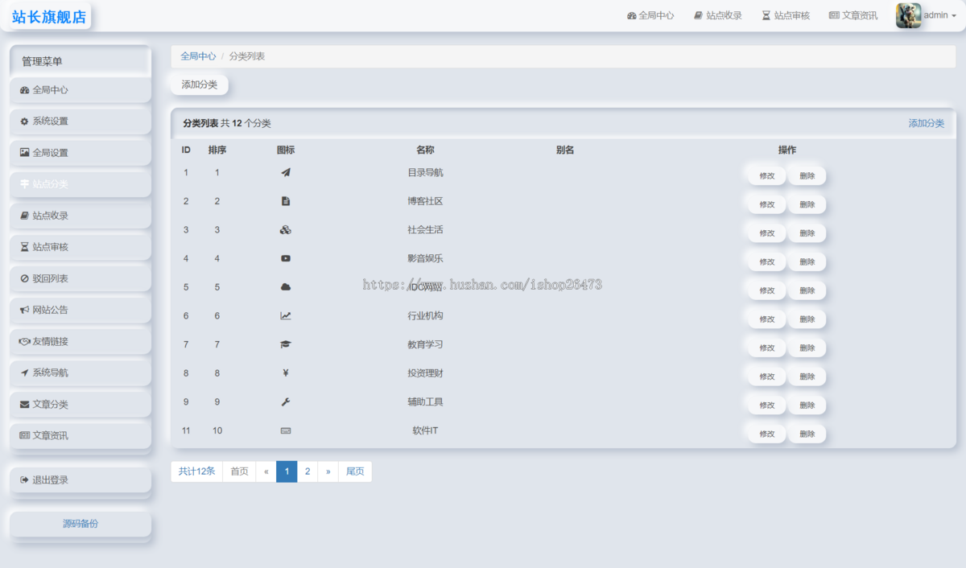The image size is (966, 568).
Task: Click the keyboard icon for 软件IT
Action: [286, 430]
